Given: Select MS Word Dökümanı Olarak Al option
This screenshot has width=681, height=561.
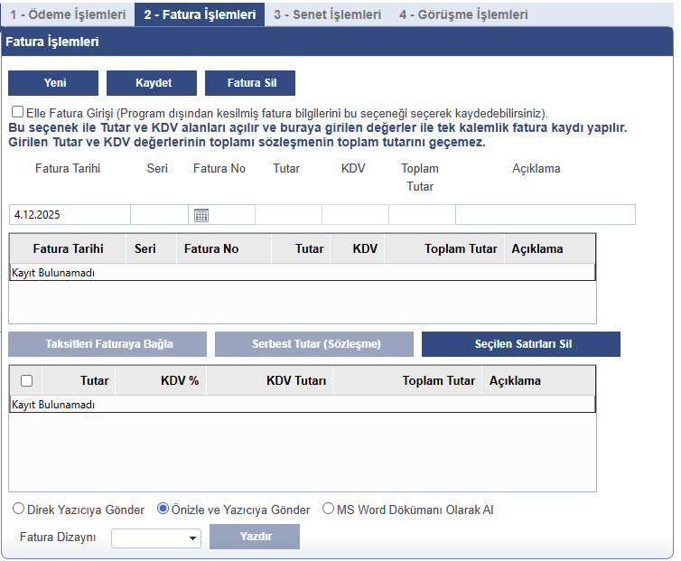Looking at the screenshot, I should (328, 510).
